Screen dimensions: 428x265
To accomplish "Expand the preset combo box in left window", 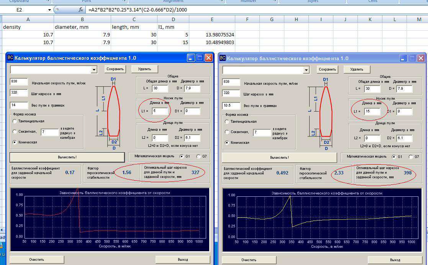I will (94, 70).
